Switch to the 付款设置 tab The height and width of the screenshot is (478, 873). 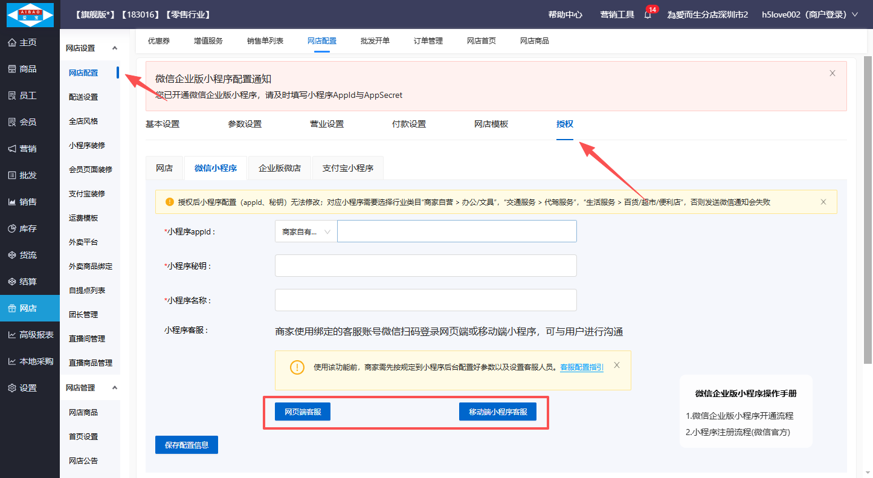(408, 124)
